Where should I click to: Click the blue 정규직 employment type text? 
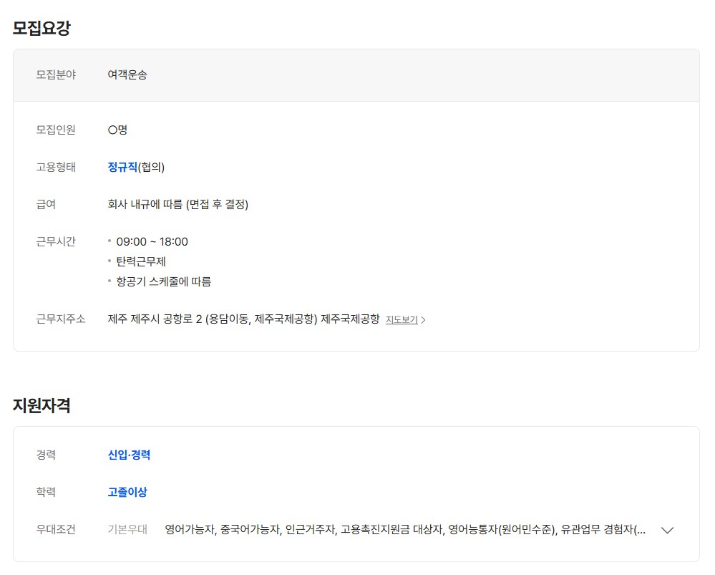click(x=122, y=167)
